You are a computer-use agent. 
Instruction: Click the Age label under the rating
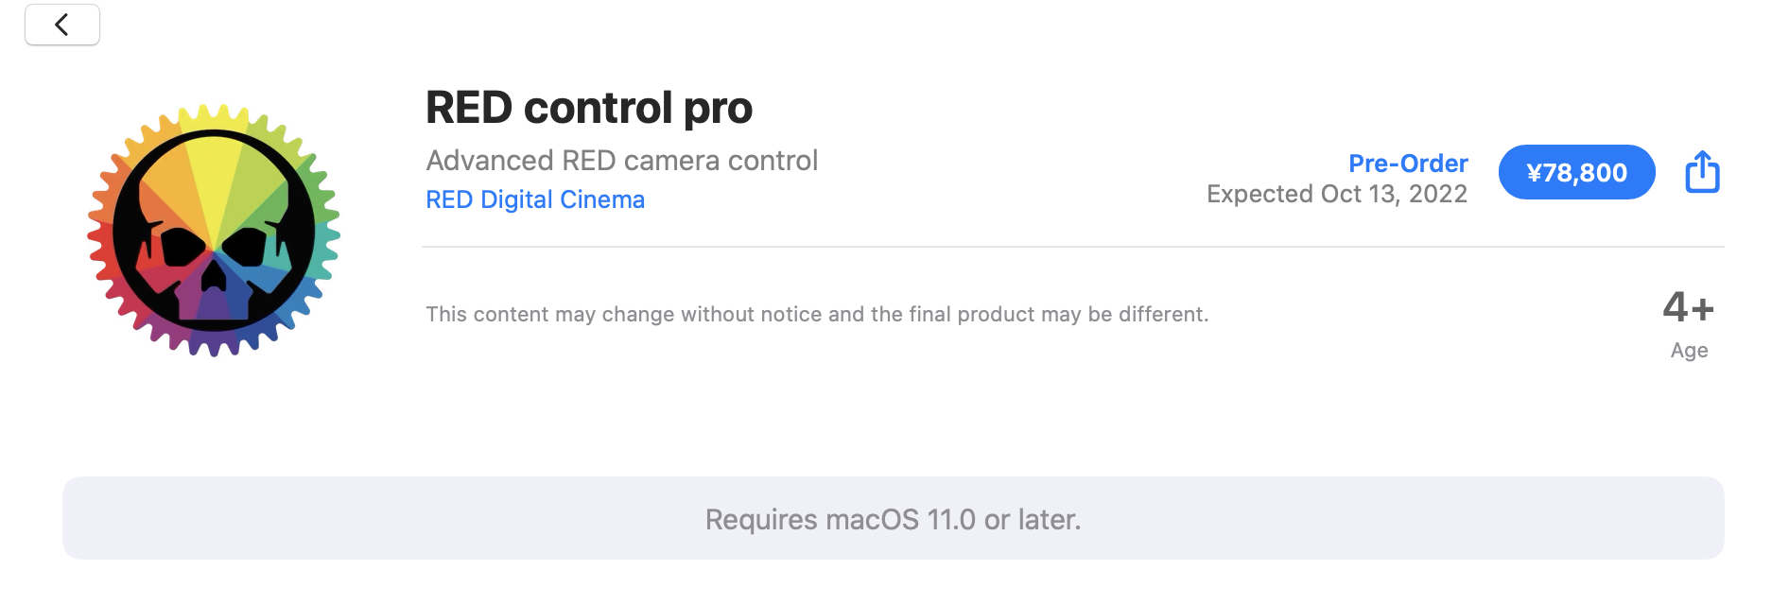point(1689,351)
